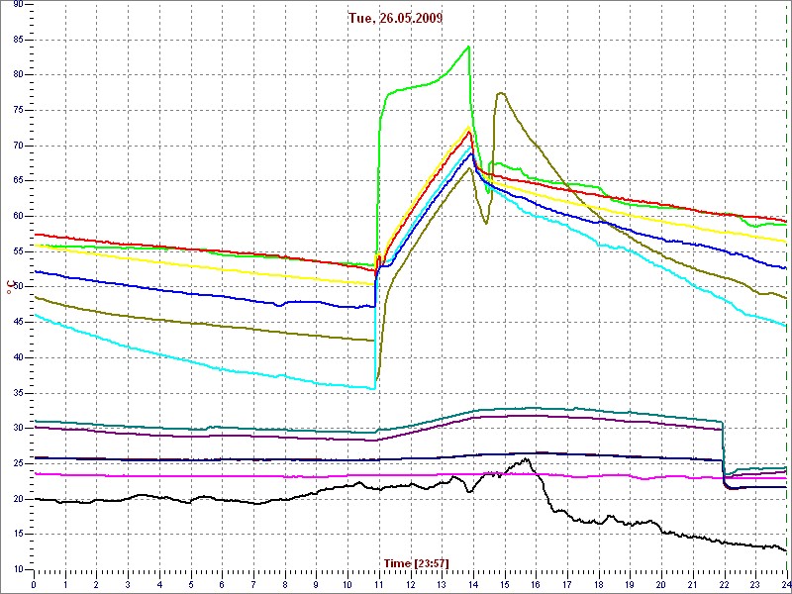Click the cyan curve's lowest point before its spike
Image resolution: width=792 pixels, height=594 pixels.
point(373,388)
